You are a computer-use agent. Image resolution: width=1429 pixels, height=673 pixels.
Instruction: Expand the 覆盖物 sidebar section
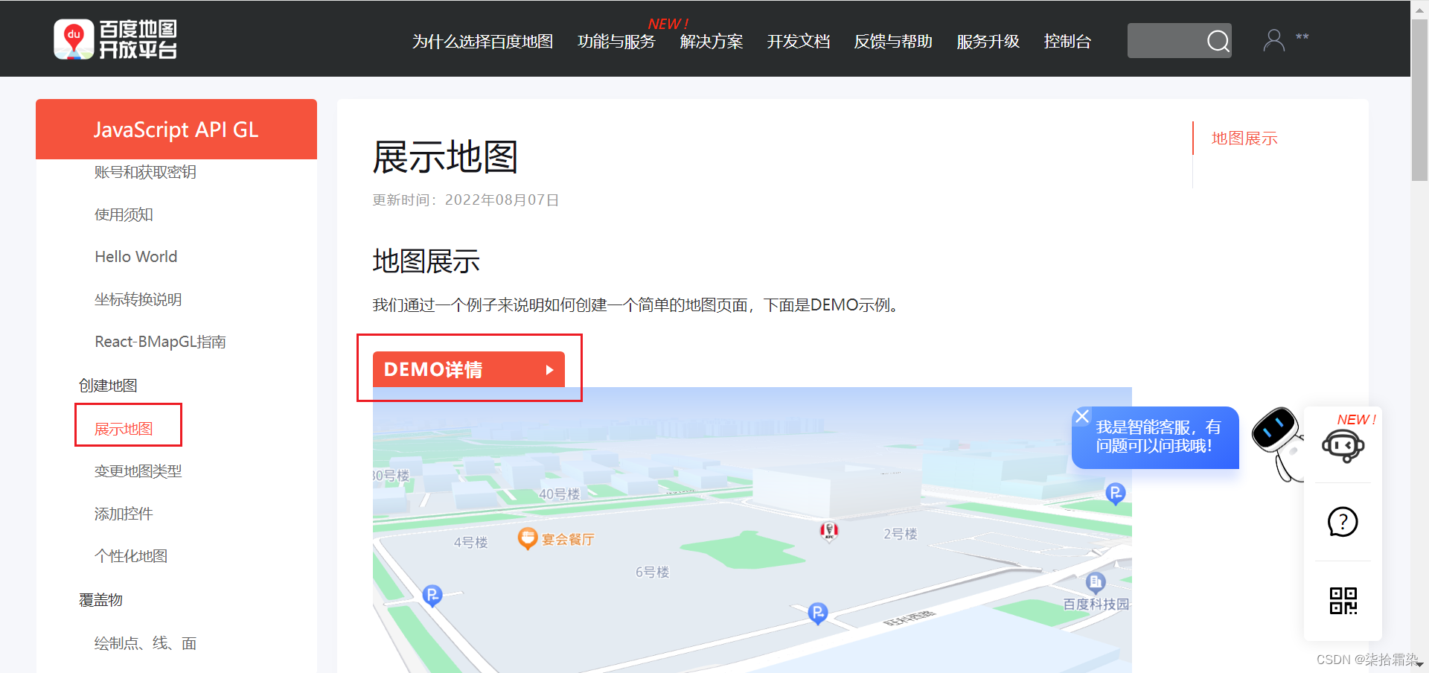click(101, 599)
